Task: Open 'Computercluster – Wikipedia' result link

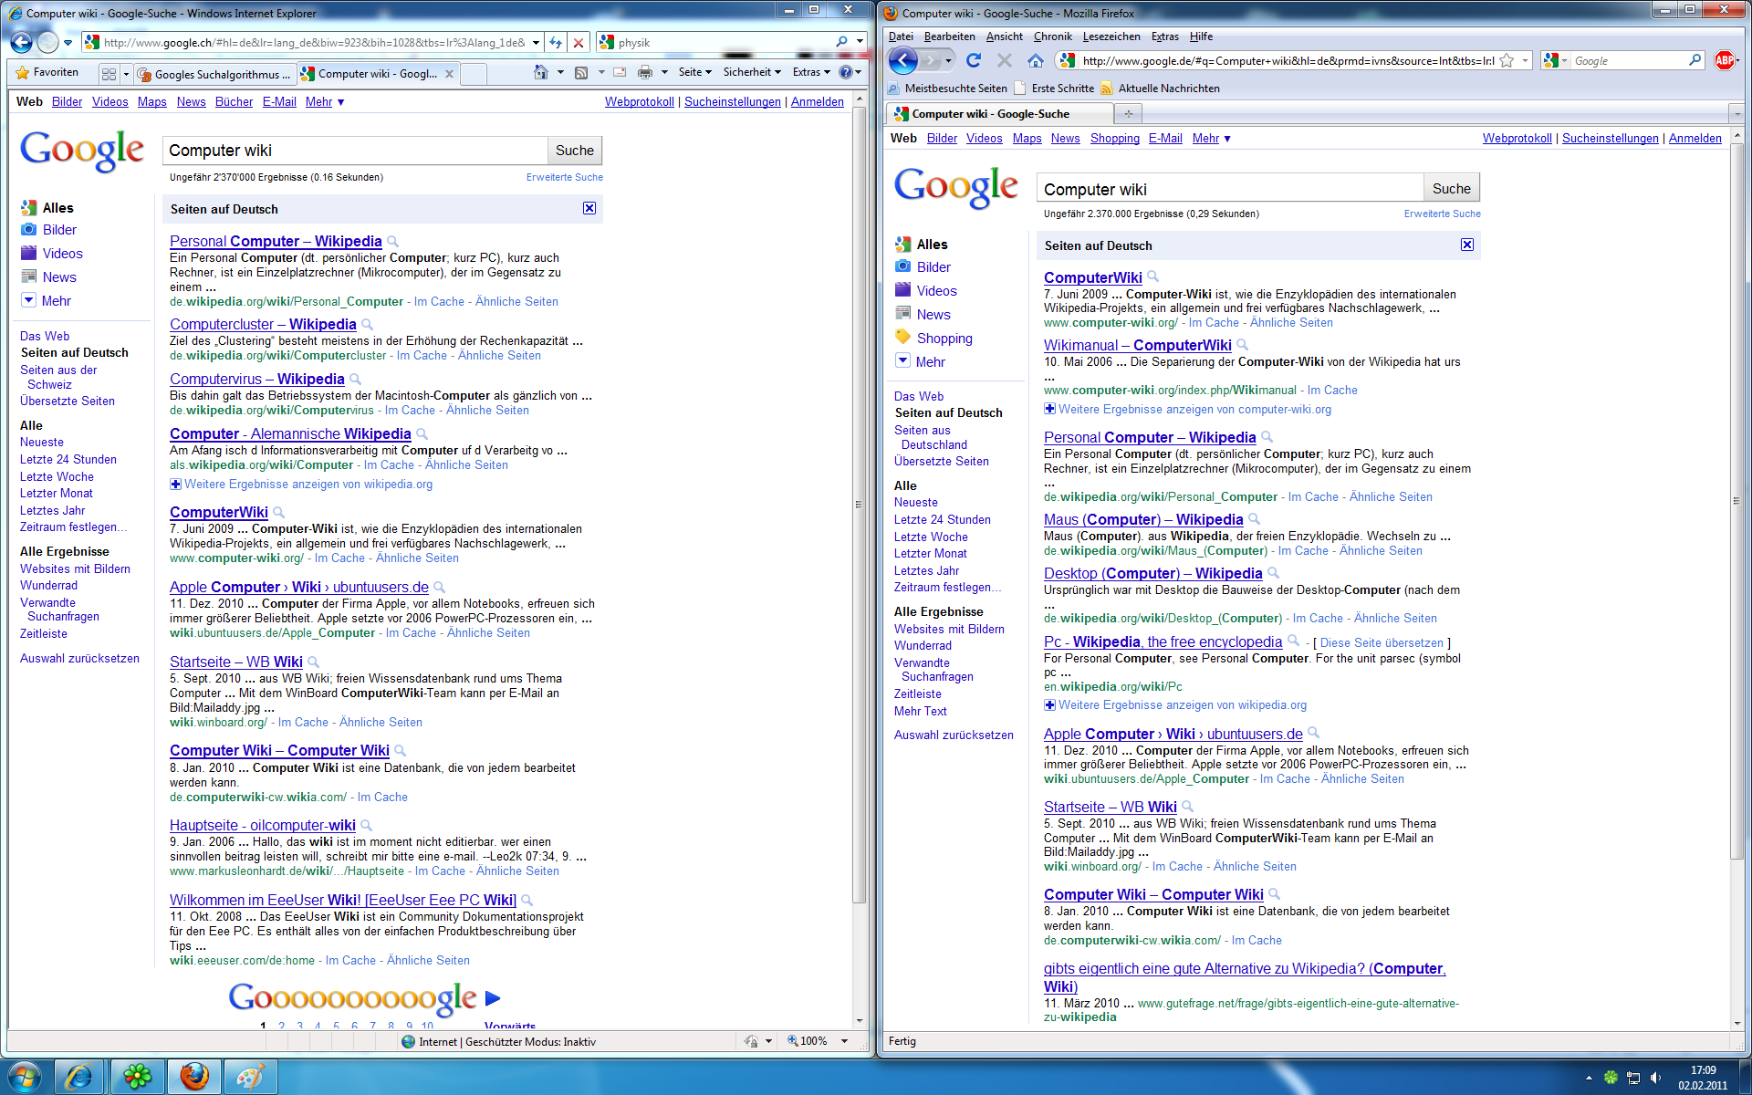Action: pyautogui.click(x=263, y=324)
